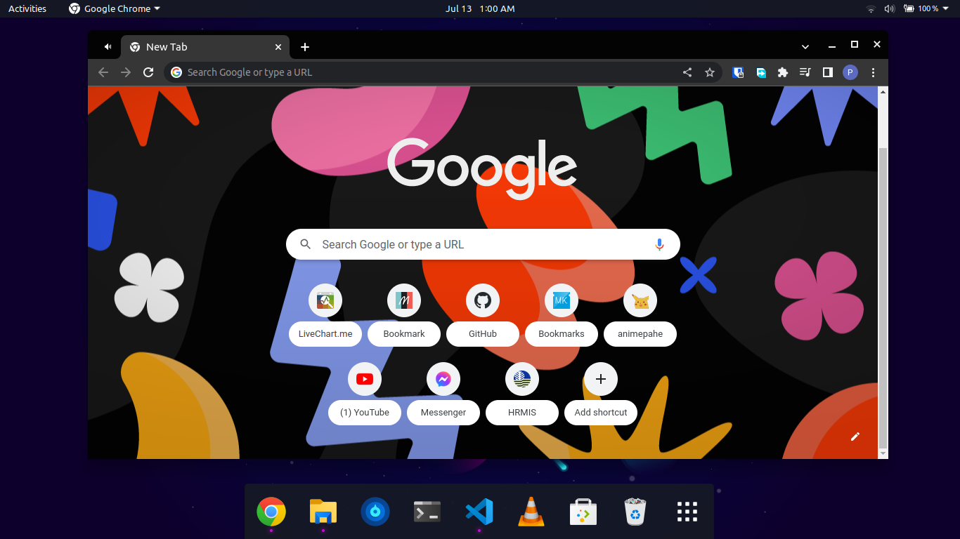Bookmark this tab with the star icon
Image resolution: width=960 pixels, height=539 pixels.
(710, 72)
